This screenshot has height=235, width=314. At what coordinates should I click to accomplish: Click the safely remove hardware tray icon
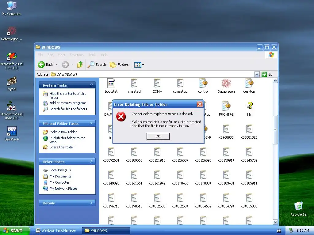point(291,230)
